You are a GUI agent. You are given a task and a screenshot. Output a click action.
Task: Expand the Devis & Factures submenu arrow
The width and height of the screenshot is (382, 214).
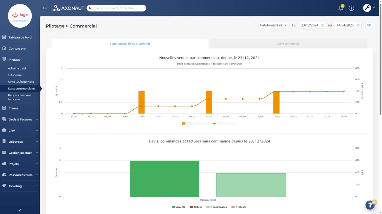37,119
